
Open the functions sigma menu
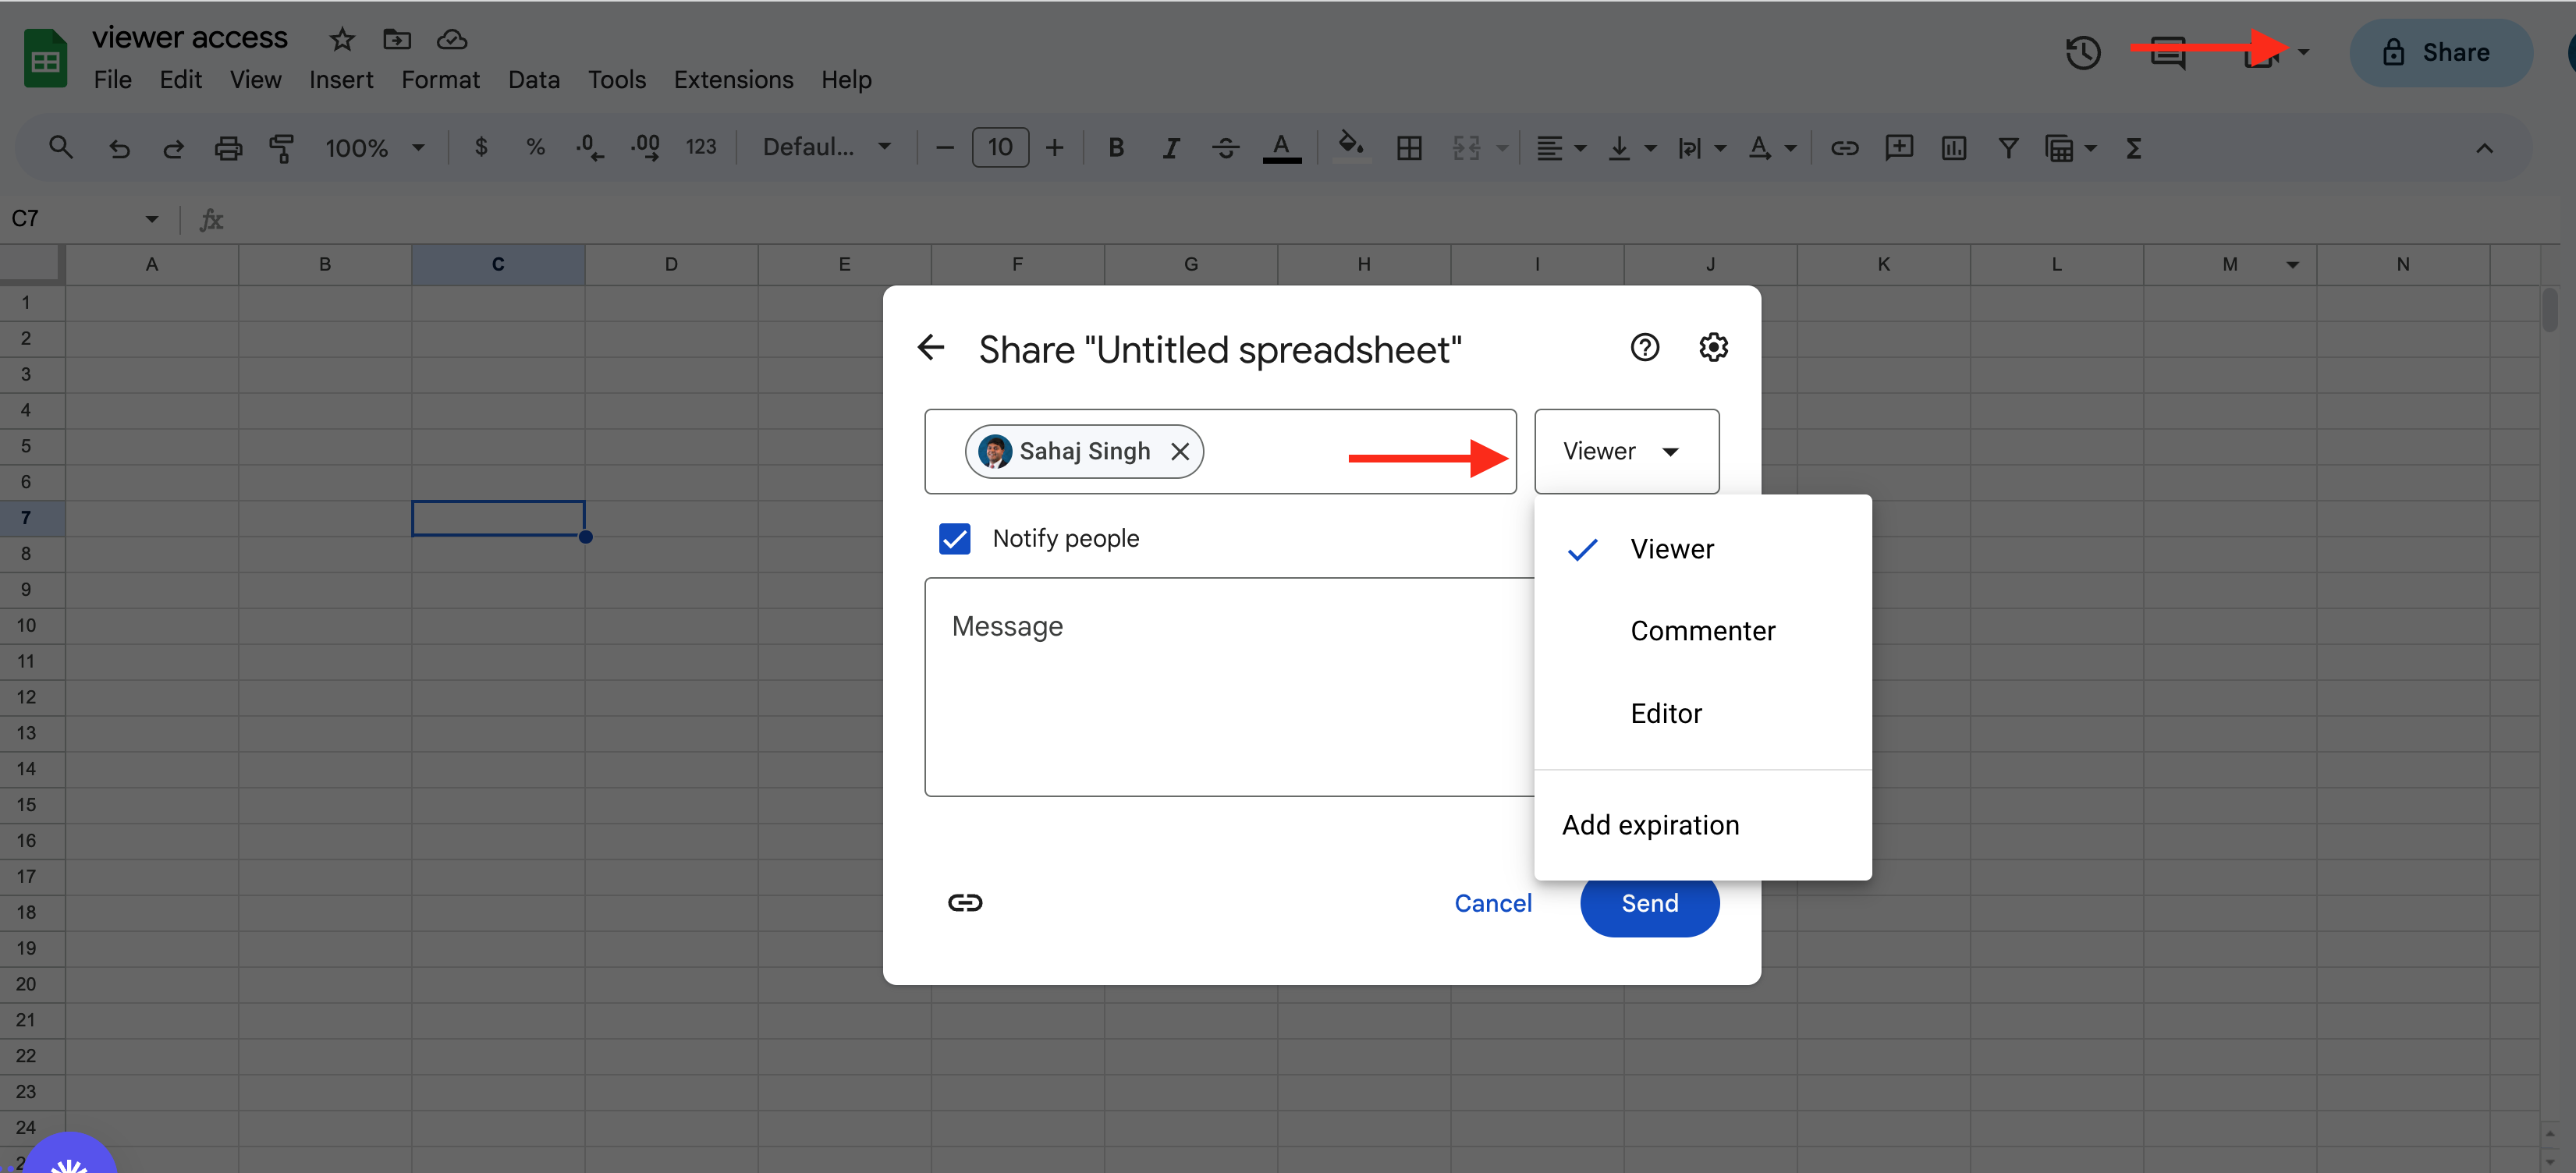(x=2134, y=148)
